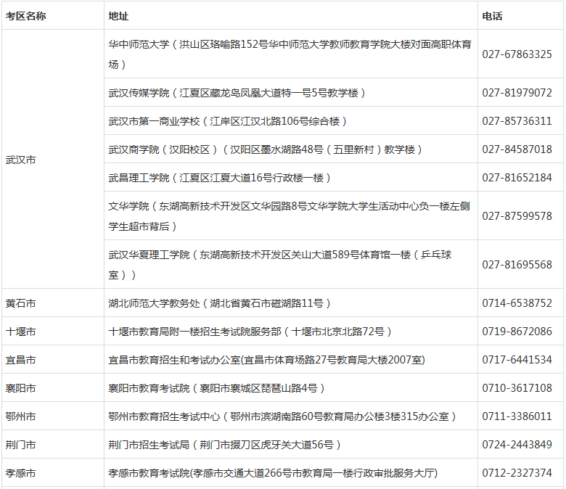Image resolution: width=566 pixels, height=489 pixels.
Task: Click the 电话 column header
Action: (520, 15)
